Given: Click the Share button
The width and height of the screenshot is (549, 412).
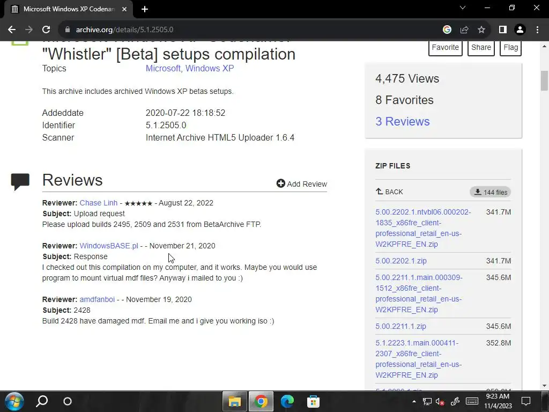Looking at the screenshot, I should click(x=481, y=47).
